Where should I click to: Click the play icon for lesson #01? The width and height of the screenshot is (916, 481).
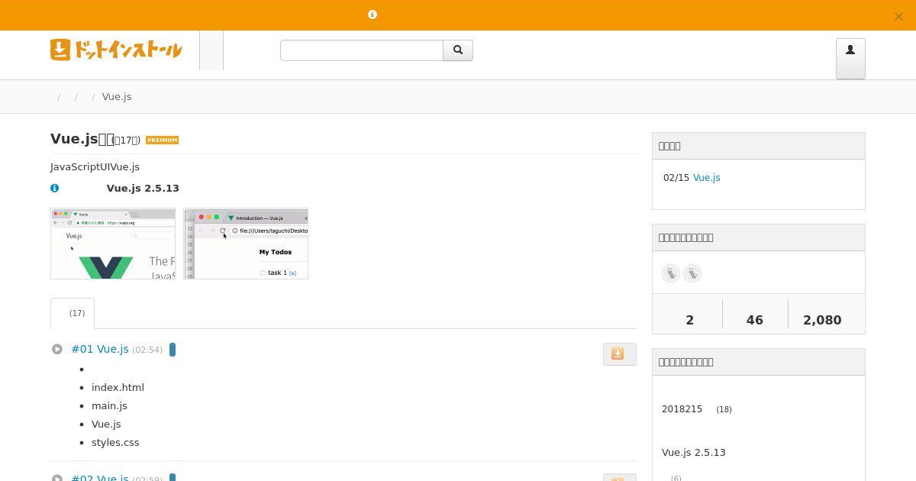point(57,349)
